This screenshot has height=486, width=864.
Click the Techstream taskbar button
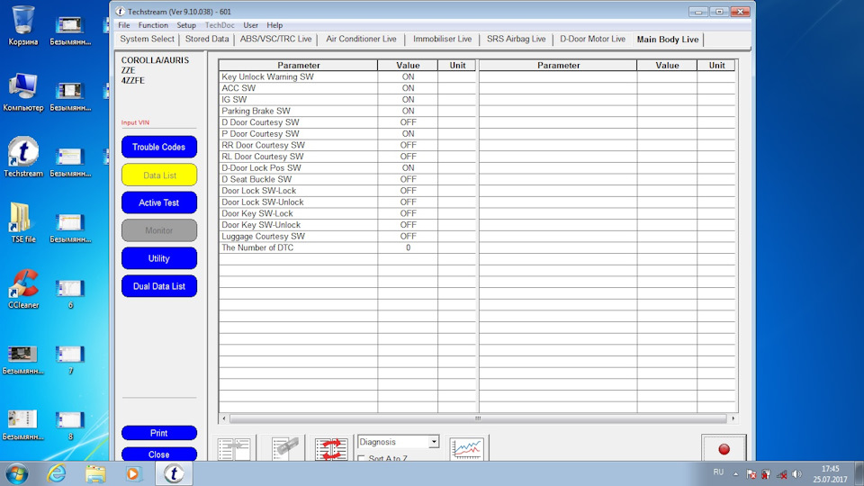[174, 474]
